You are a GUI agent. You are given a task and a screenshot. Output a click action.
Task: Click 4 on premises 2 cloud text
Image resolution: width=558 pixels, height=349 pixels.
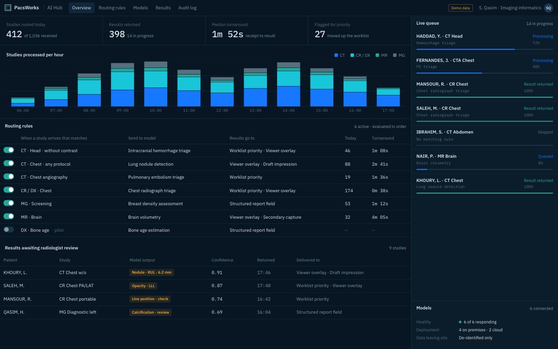pyautogui.click(x=480, y=330)
